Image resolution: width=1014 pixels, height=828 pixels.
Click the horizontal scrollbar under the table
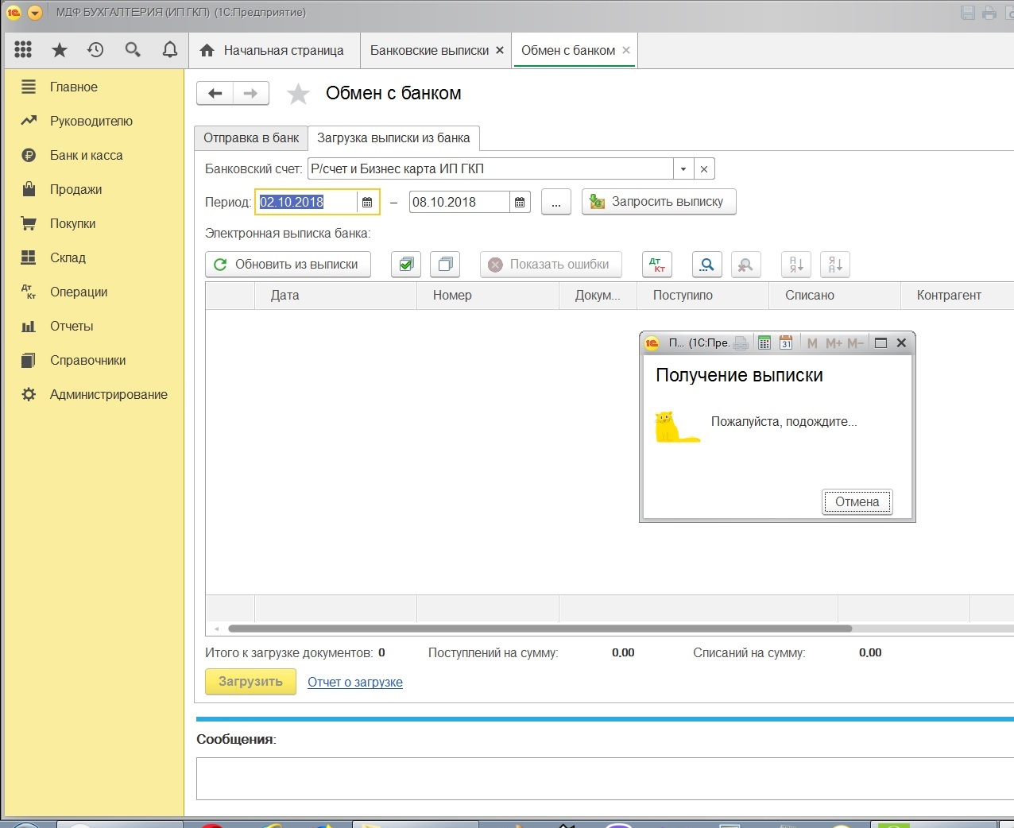540,629
